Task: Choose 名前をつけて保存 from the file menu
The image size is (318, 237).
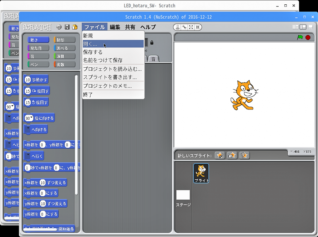Action: (x=113, y=60)
